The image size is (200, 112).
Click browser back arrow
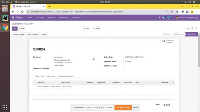13,12
